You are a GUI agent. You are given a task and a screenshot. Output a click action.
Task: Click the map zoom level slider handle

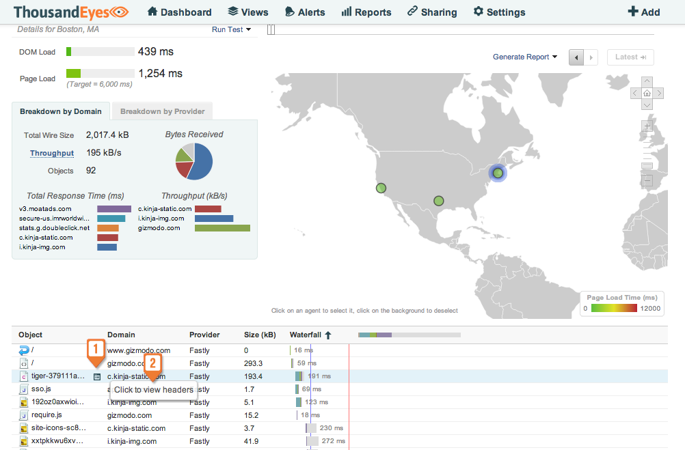(x=647, y=165)
